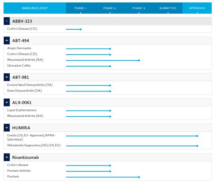This screenshot has height=188, width=219.
Task: Select the Phase 3 column header
Action: click(x=139, y=8)
